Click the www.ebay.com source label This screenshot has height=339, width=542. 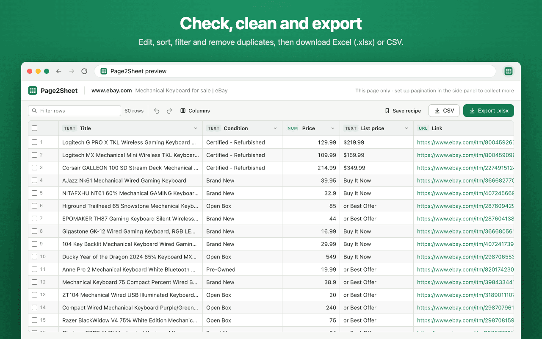click(112, 90)
